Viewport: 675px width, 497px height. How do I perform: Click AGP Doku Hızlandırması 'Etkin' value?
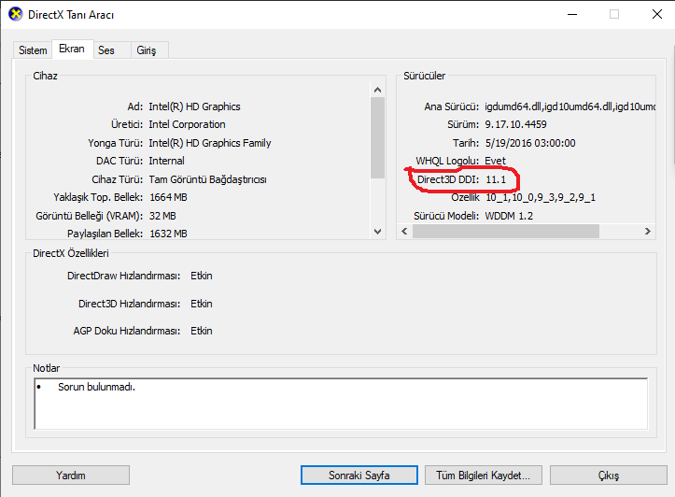coord(202,331)
